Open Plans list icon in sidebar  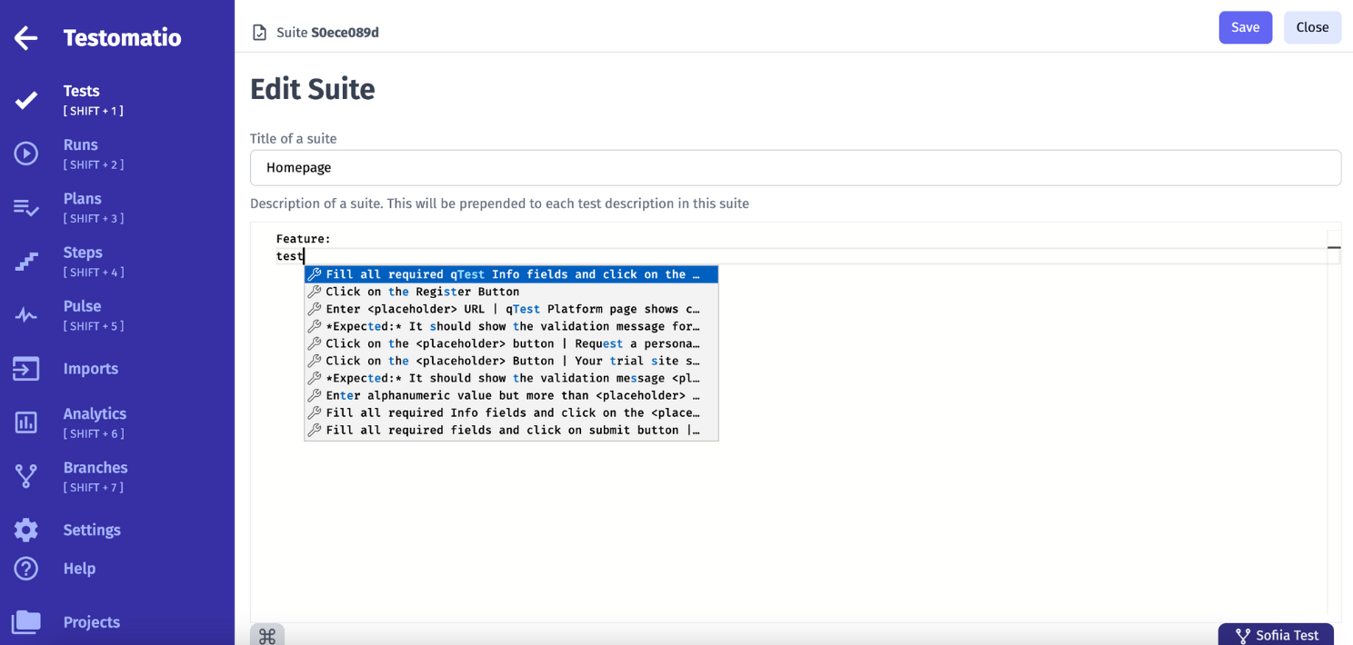click(26, 208)
